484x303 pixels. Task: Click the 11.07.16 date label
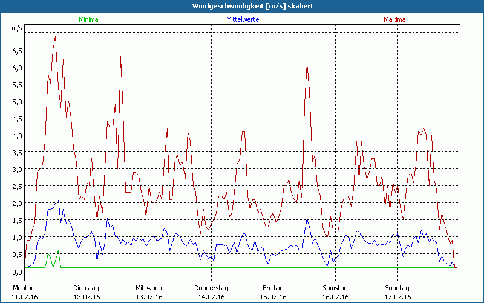(x=25, y=297)
